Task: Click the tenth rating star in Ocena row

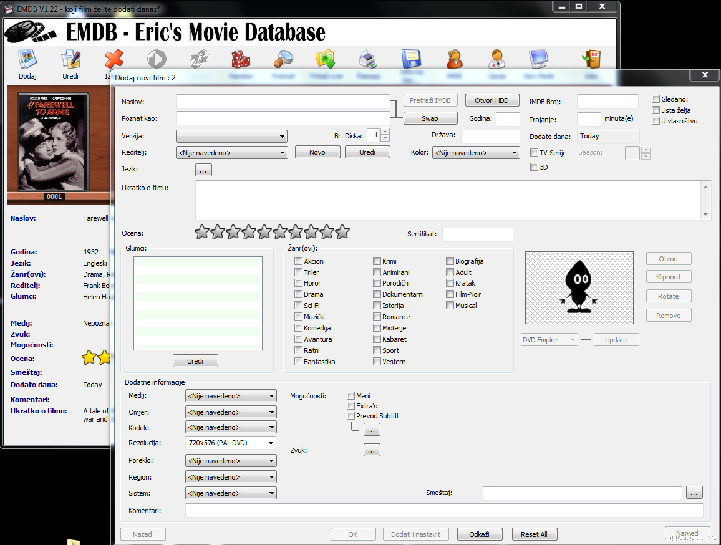Action: (x=342, y=232)
